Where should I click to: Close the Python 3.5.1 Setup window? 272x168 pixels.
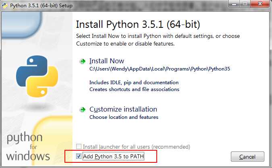(x=260, y=4)
